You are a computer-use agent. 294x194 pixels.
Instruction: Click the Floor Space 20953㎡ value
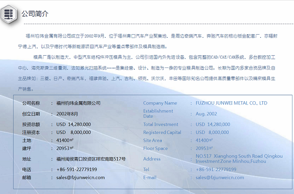pyautogui.click(x=205, y=148)
